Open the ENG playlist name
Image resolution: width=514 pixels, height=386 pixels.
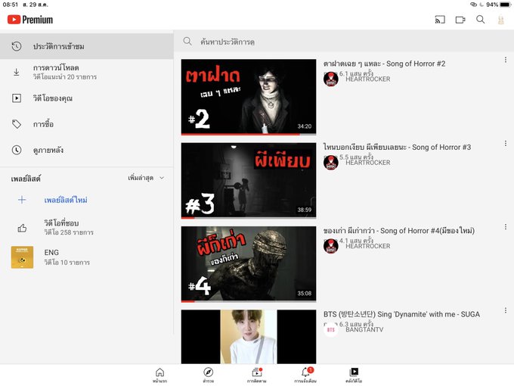(x=51, y=252)
